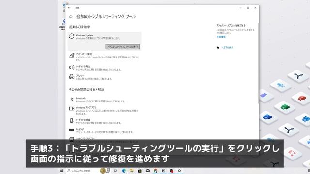Go to Settings home via house icon
The image size is (310, 174).
[x=71, y=17]
